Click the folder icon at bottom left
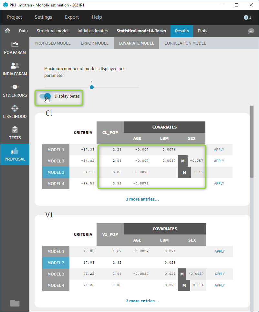Screen dimensions: 259x312 (x=15, y=303)
